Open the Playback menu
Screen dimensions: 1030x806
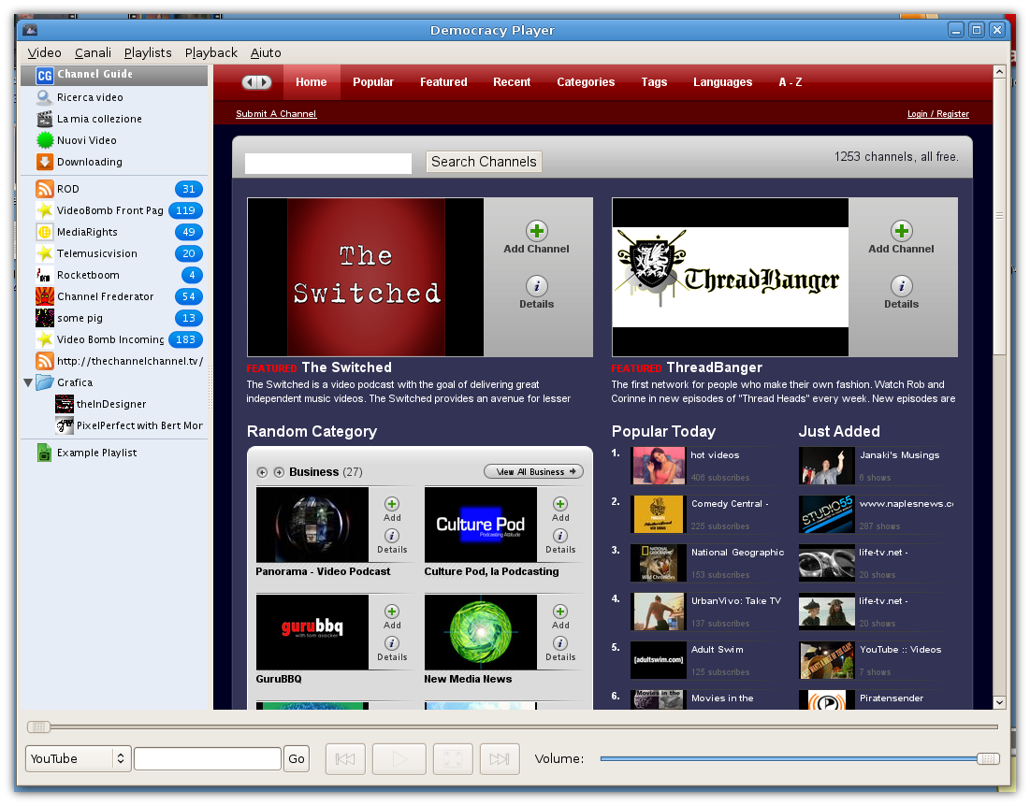(210, 53)
